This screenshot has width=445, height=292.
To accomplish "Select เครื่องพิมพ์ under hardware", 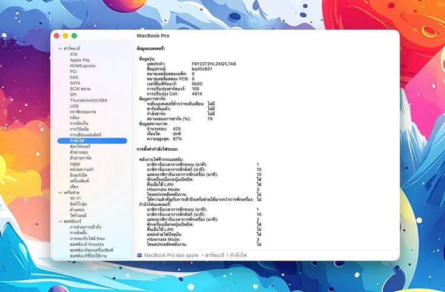I will (x=80, y=181).
